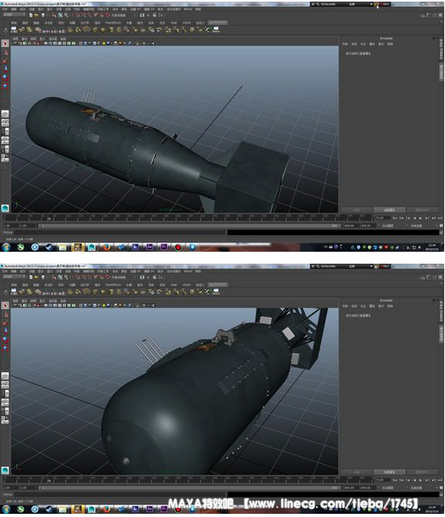
Task: Click the Python command line in upper Maya window
Action: tap(120, 233)
